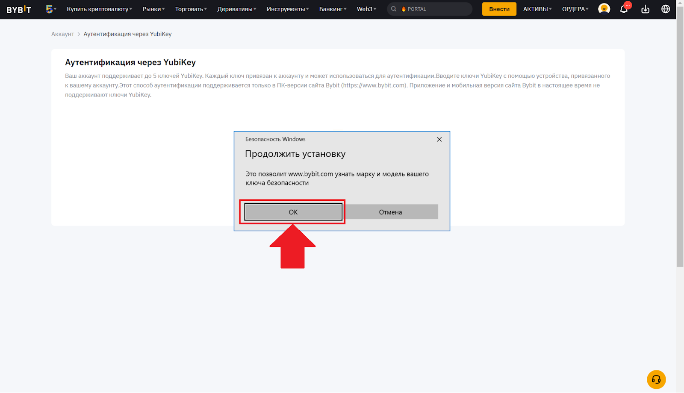Image resolution: width=684 pixels, height=393 pixels.
Task: Click the Аутентификация через YubiKey page heading
Action: point(130,62)
